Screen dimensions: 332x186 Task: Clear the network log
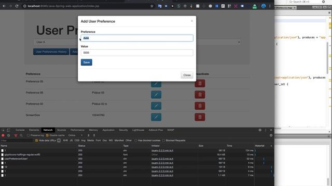coord(9,135)
